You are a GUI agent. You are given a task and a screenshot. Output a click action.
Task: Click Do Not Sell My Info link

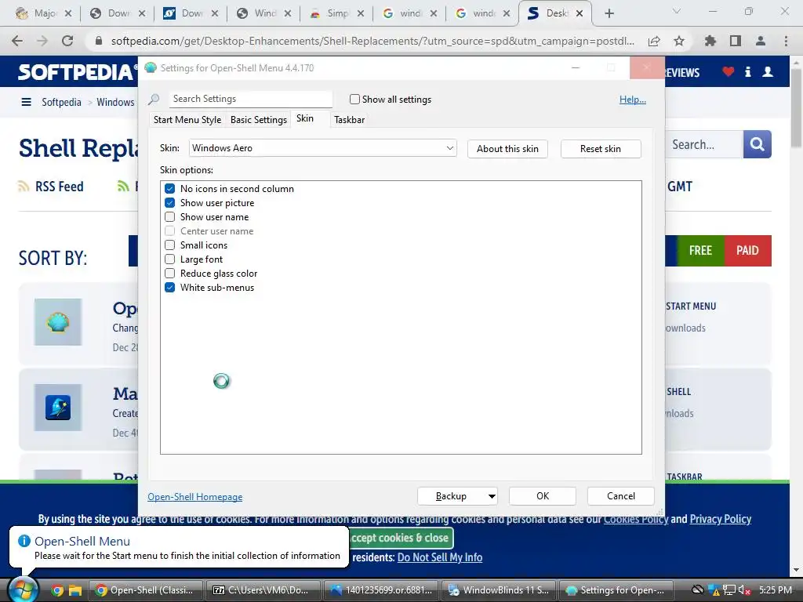click(x=440, y=557)
